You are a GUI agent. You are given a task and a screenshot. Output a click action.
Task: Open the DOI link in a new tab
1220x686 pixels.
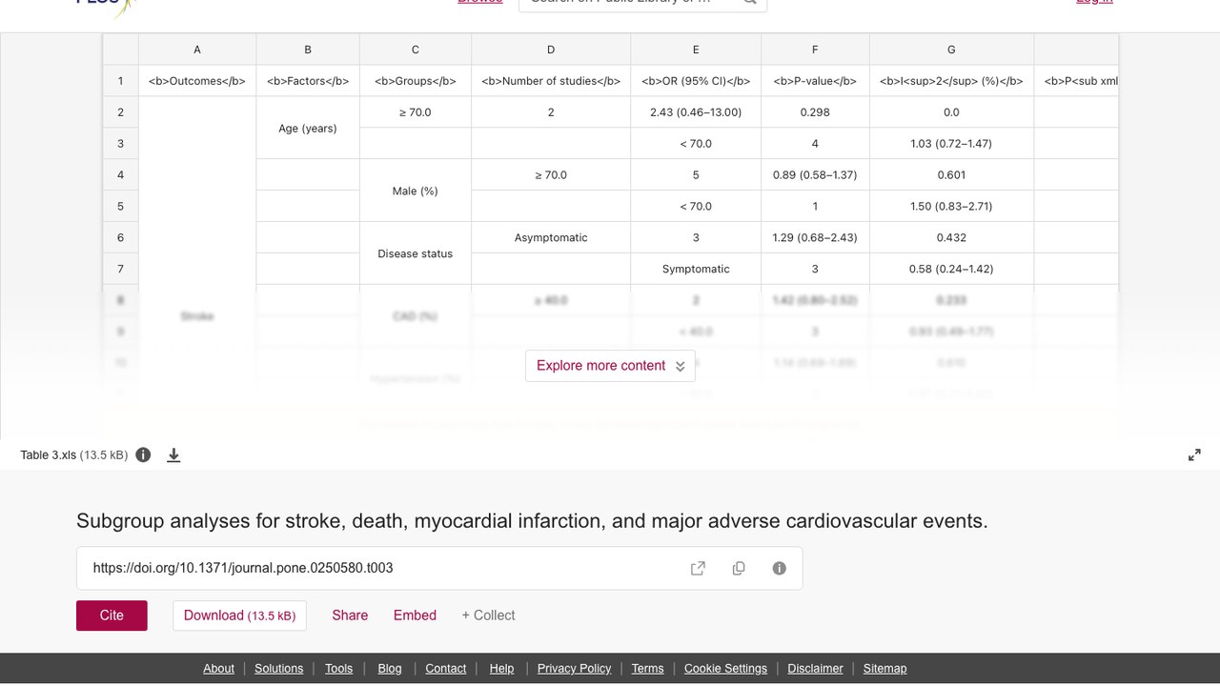point(698,568)
